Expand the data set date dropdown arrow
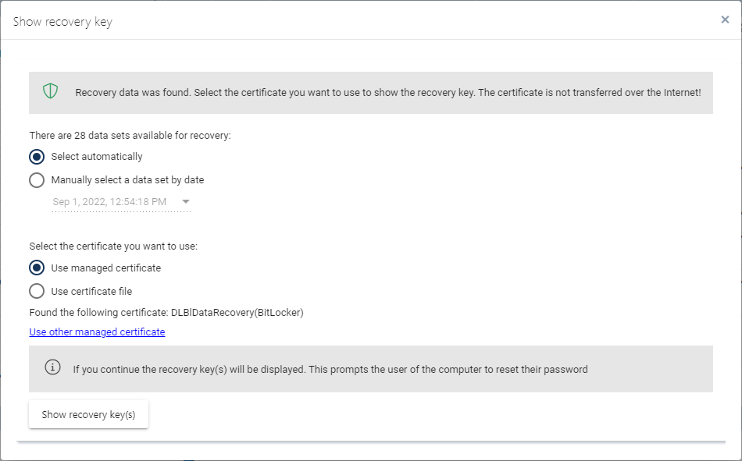Viewport: 742px width, 461px height. [x=186, y=201]
